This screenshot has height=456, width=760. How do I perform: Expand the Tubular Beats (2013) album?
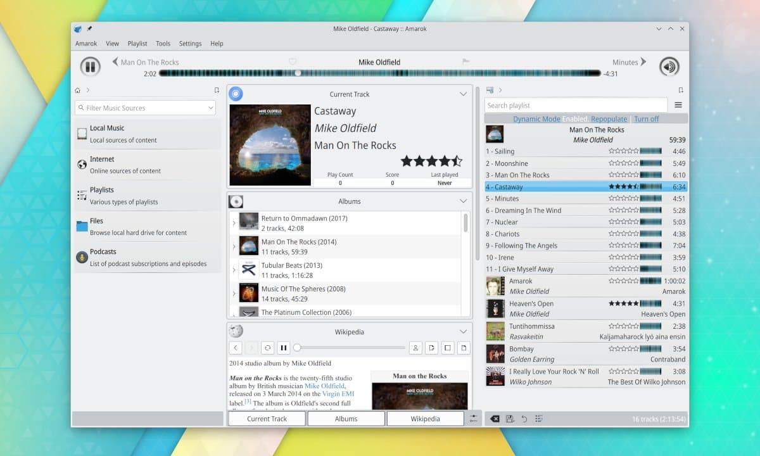tap(234, 270)
